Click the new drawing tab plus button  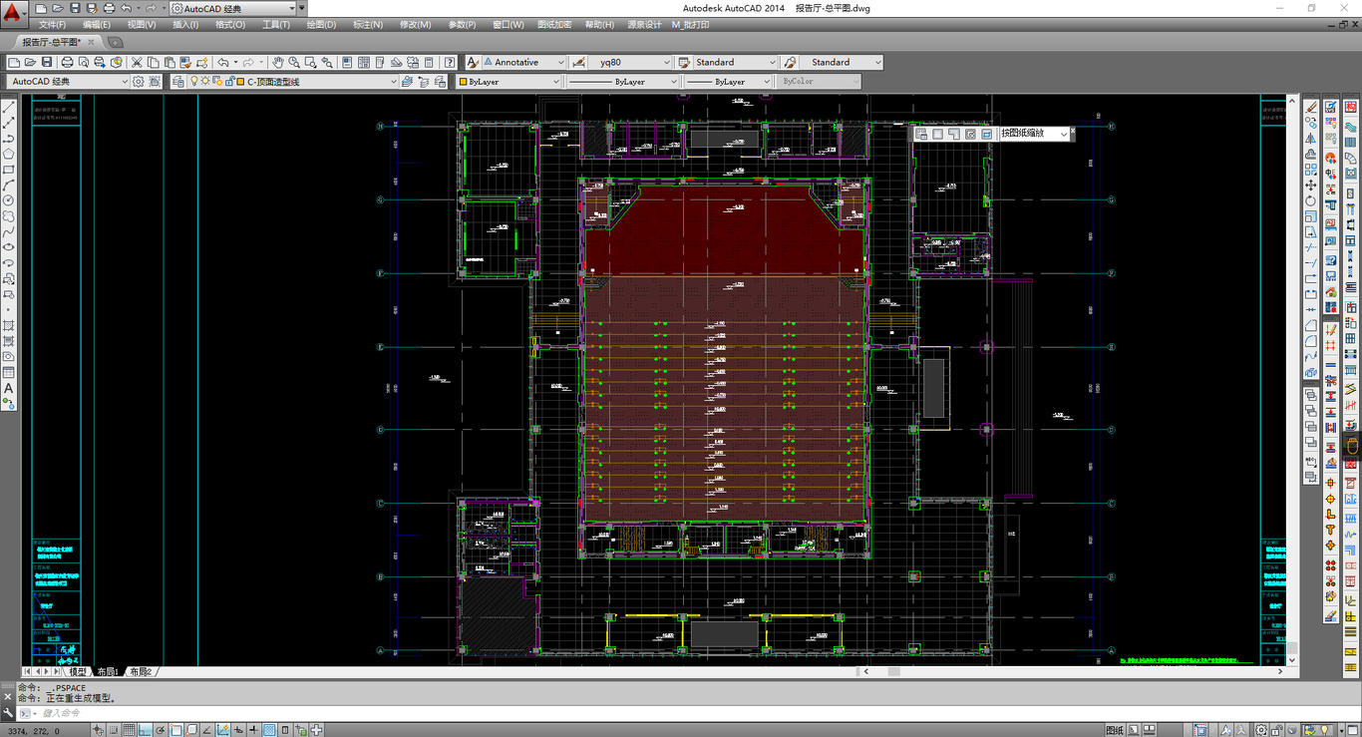tap(115, 43)
